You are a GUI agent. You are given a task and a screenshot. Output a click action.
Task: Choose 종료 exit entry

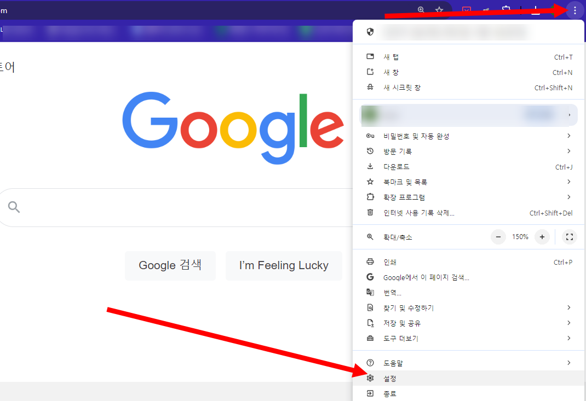(x=469, y=393)
